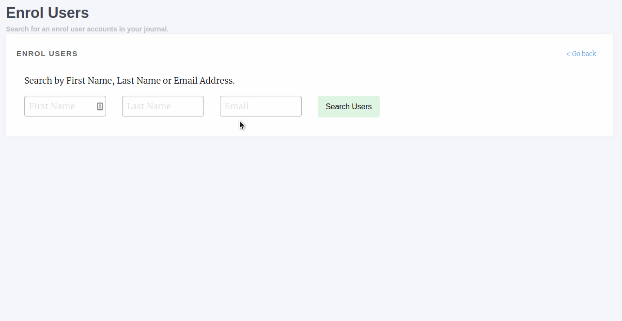This screenshot has height=321, width=622.
Task: Place cursor in the First Name placeholder text
Action: 52,106
